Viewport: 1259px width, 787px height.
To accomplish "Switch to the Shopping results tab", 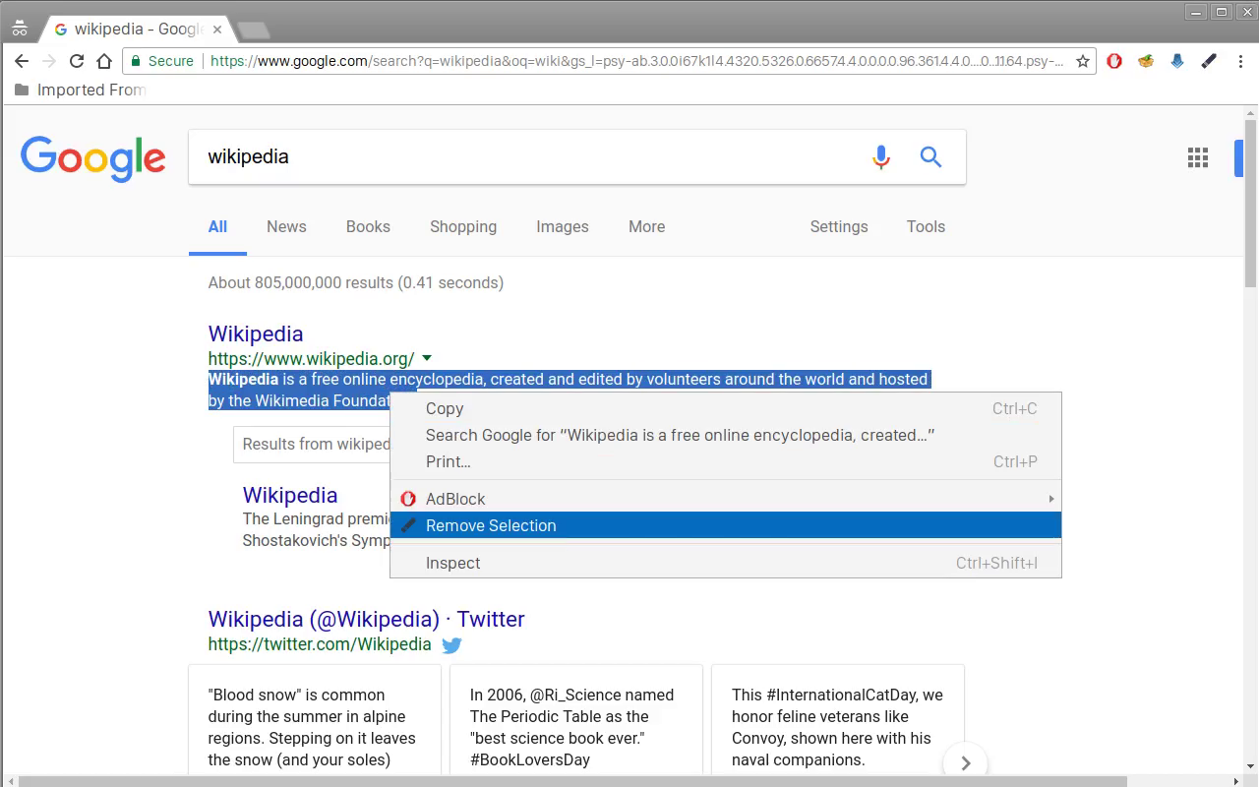I will [x=463, y=226].
